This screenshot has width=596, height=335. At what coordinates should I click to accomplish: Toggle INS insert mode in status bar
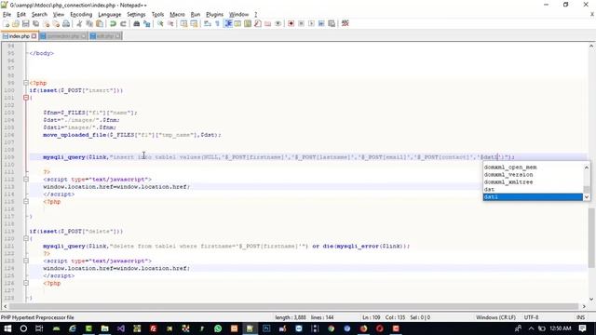point(580,317)
